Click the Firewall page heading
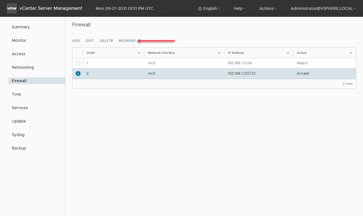The width and height of the screenshot is (363, 216). point(81,25)
